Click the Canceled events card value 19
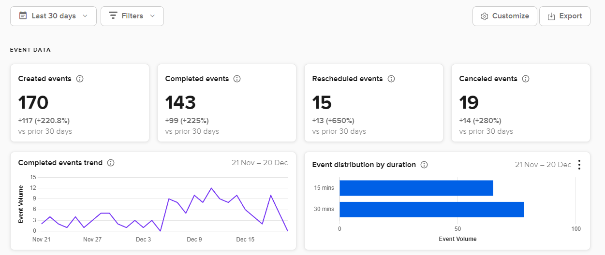The height and width of the screenshot is (255, 605). click(x=469, y=103)
